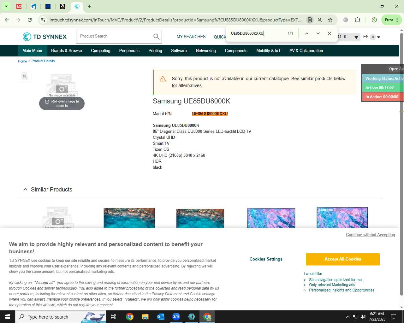Image resolution: width=404 pixels, height=323 pixels.
Task: Open Brands & Browse menu
Action: pos(66,51)
